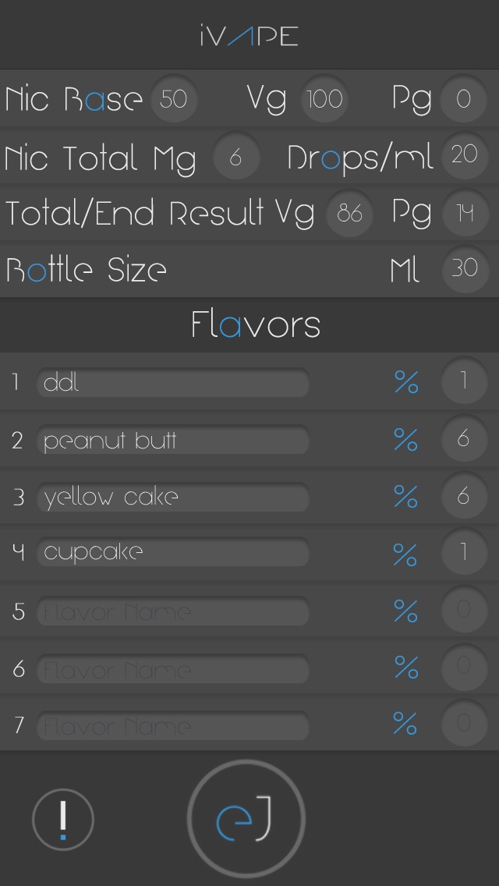Tap percent icon on flavor row 5

405,611
